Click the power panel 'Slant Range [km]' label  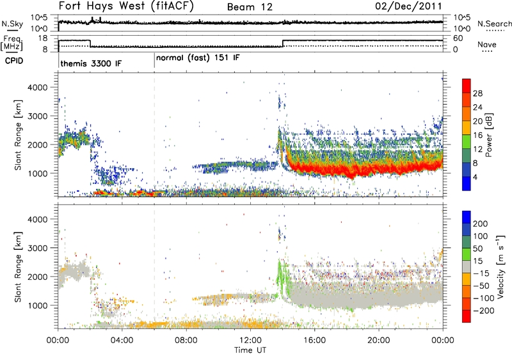(x=18, y=135)
